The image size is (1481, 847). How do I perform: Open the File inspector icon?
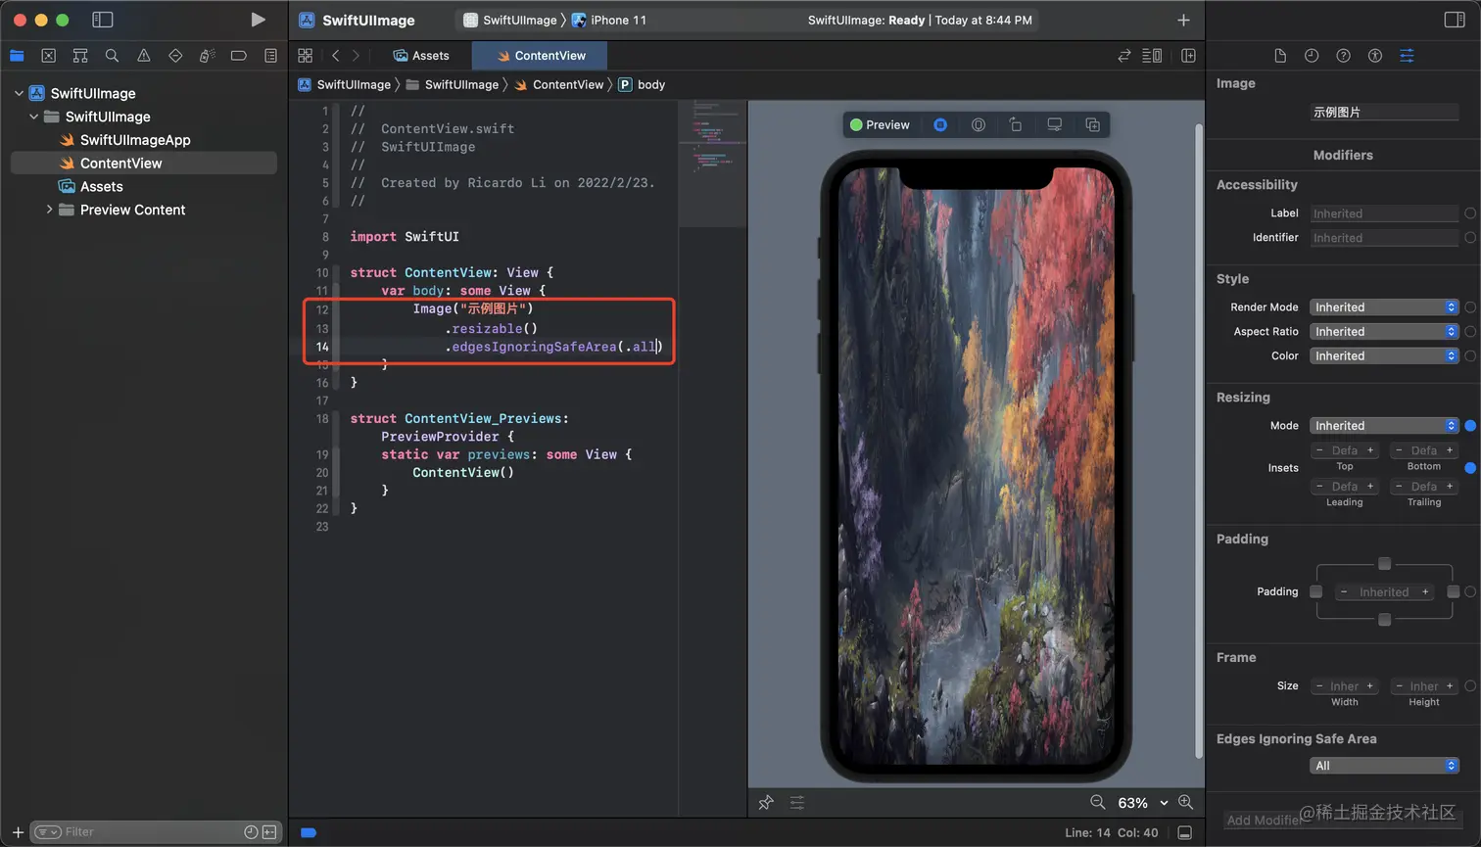pos(1279,56)
